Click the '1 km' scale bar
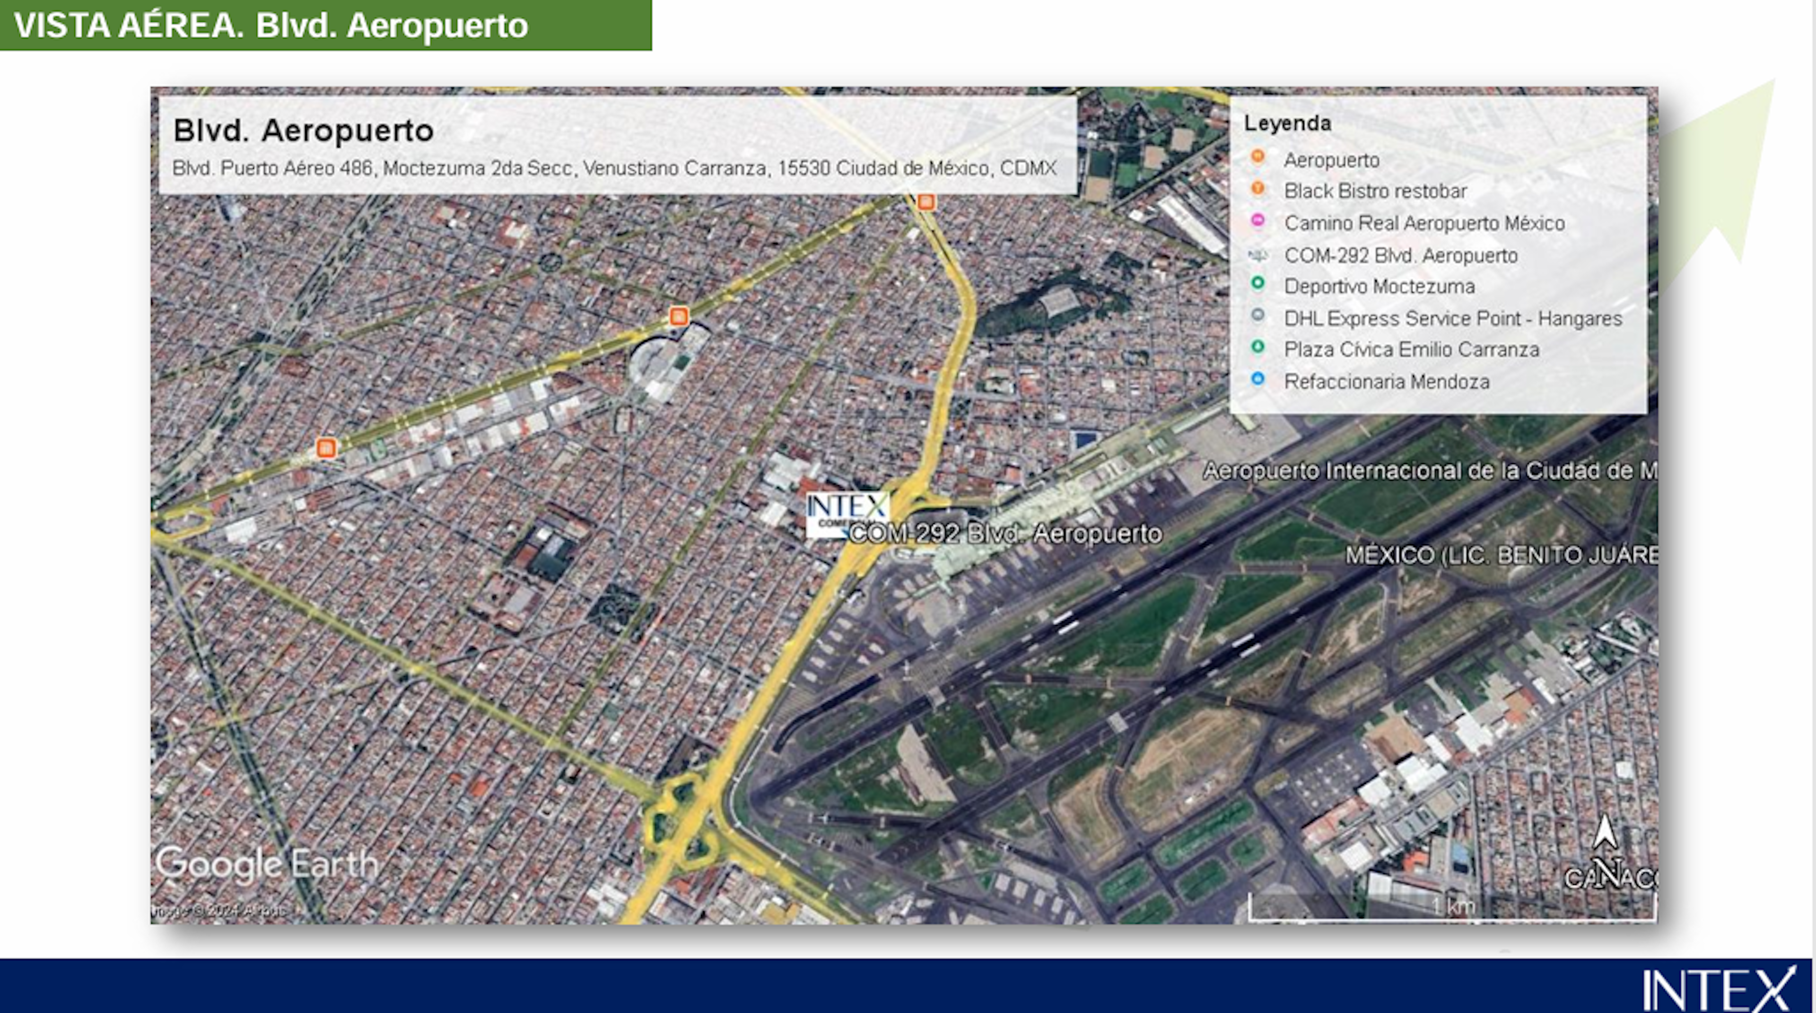 tap(1452, 907)
